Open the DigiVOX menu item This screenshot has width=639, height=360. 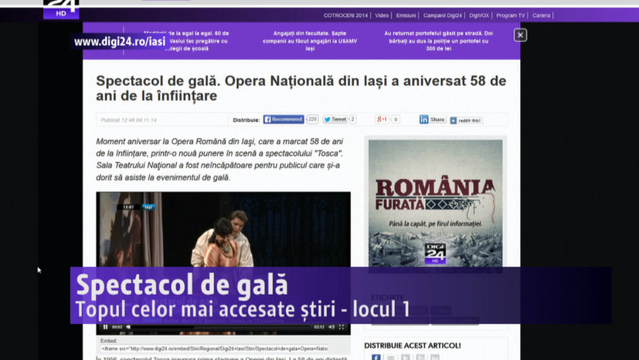[x=479, y=16]
